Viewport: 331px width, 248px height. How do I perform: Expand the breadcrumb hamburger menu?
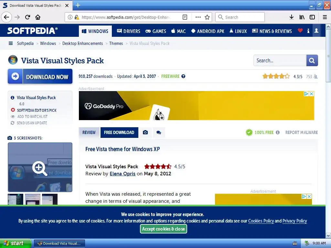tap(11, 44)
